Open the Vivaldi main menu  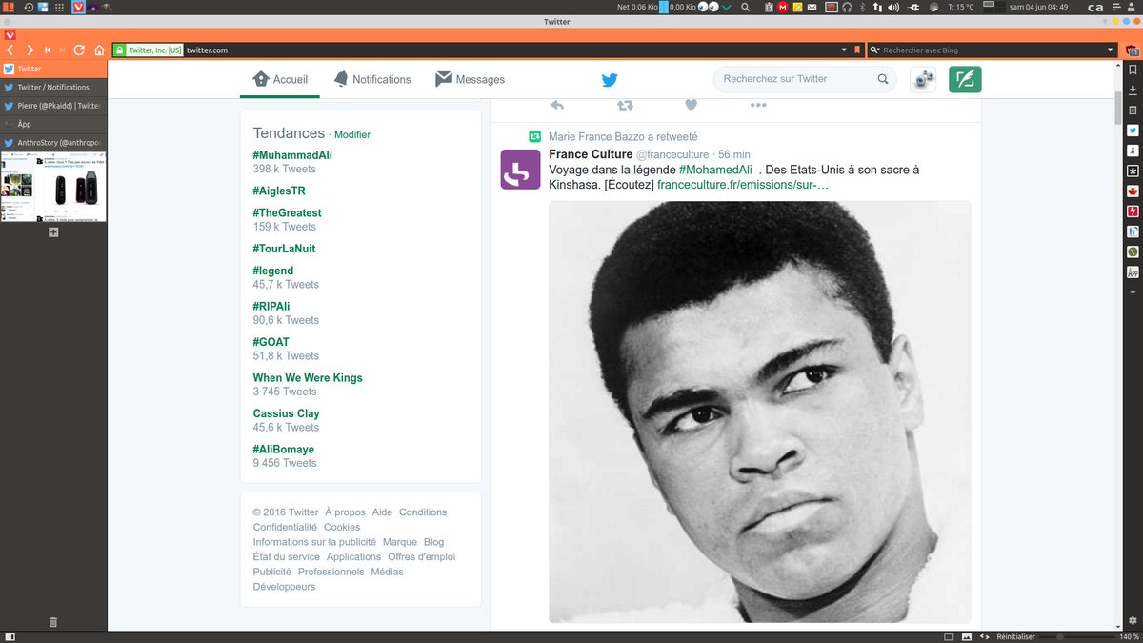tap(10, 33)
